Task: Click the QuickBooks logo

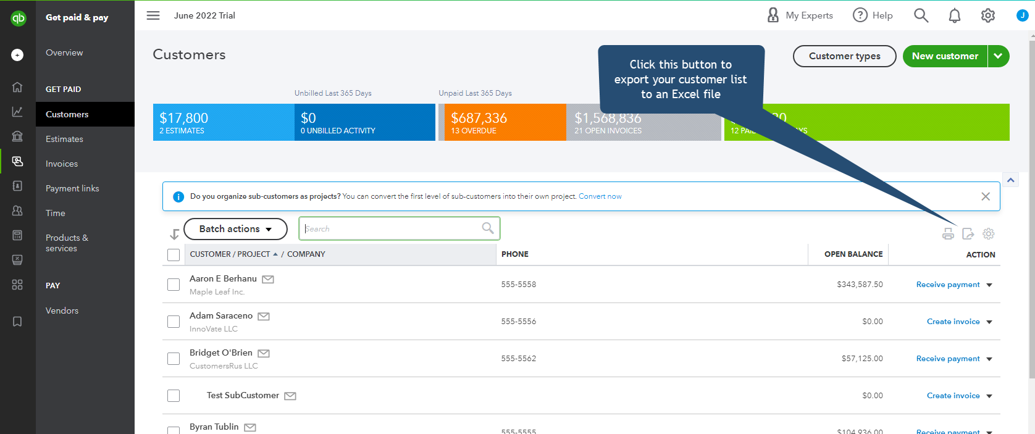Action: pyautogui.click(x=18, y=19)
